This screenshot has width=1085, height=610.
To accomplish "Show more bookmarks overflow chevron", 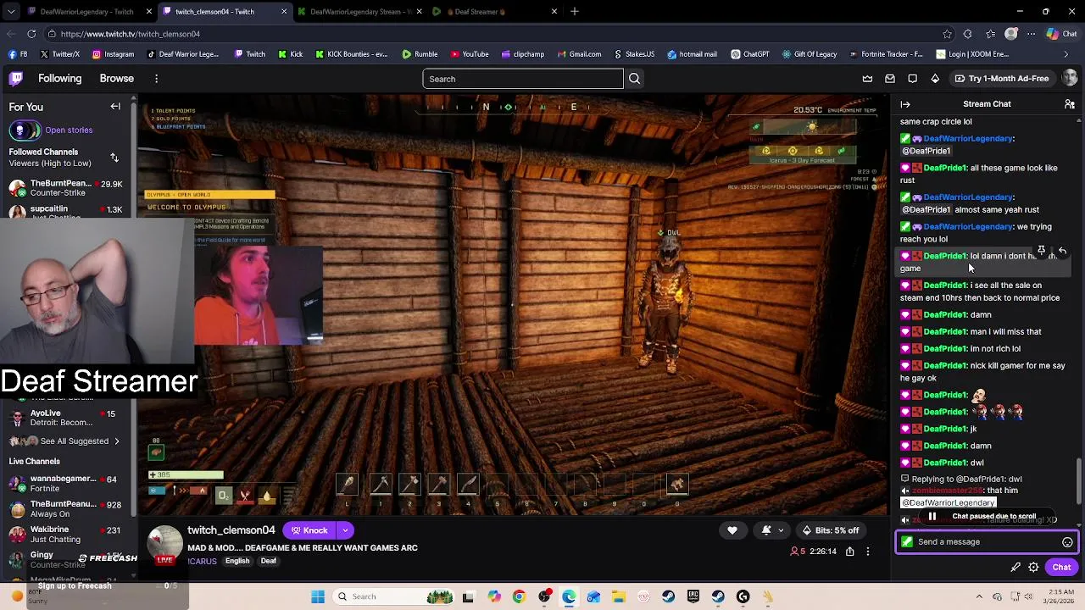I will pyautogui.click(x=1066, y=54).
